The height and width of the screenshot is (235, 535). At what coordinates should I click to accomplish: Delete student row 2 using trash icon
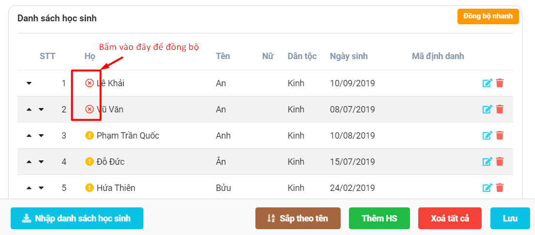tap(500, 110)
